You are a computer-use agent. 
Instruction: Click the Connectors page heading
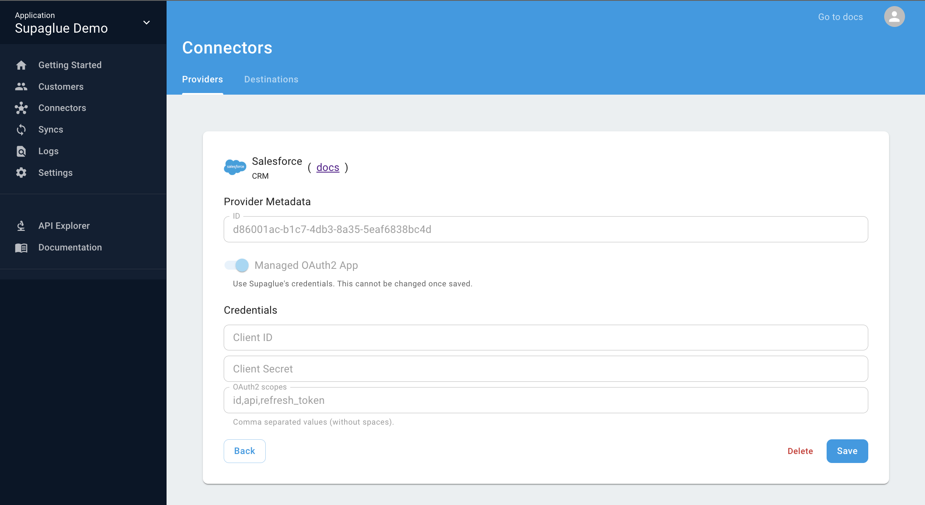coord(227,48)
